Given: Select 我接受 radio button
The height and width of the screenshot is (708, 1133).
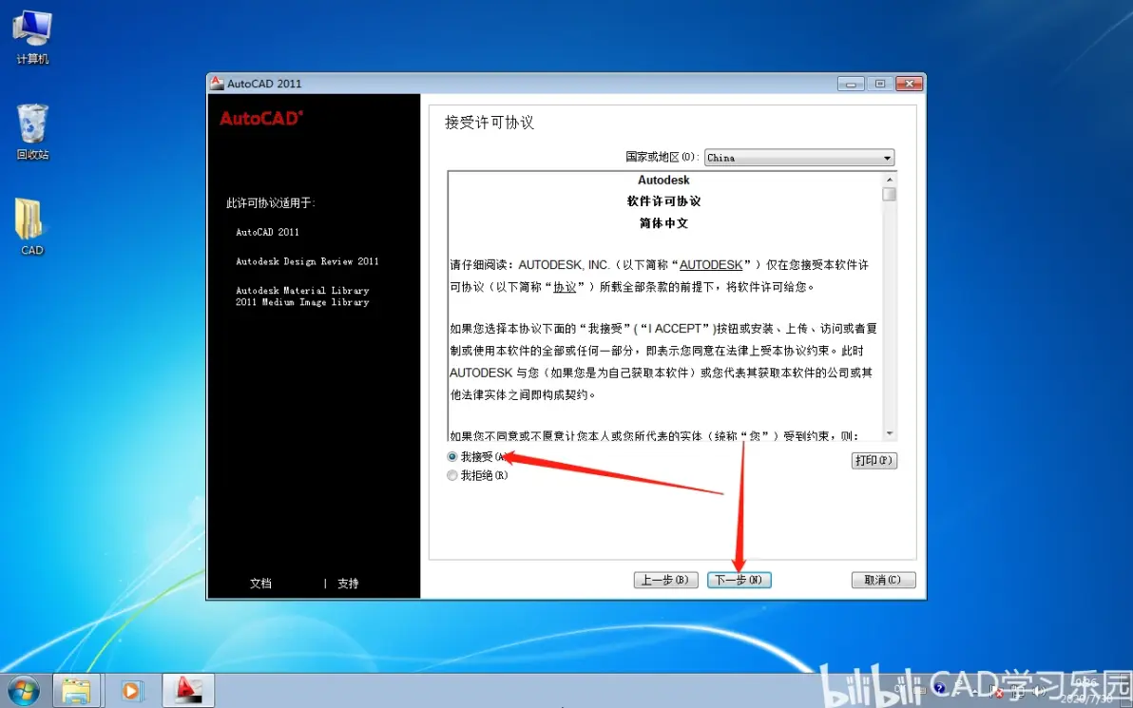Looking at the screenshot, I should click(x=452, y=456).
